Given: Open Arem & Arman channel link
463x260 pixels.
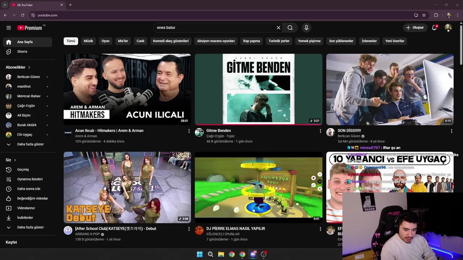Looking at the screenshot, I should (x=86, y=136).
